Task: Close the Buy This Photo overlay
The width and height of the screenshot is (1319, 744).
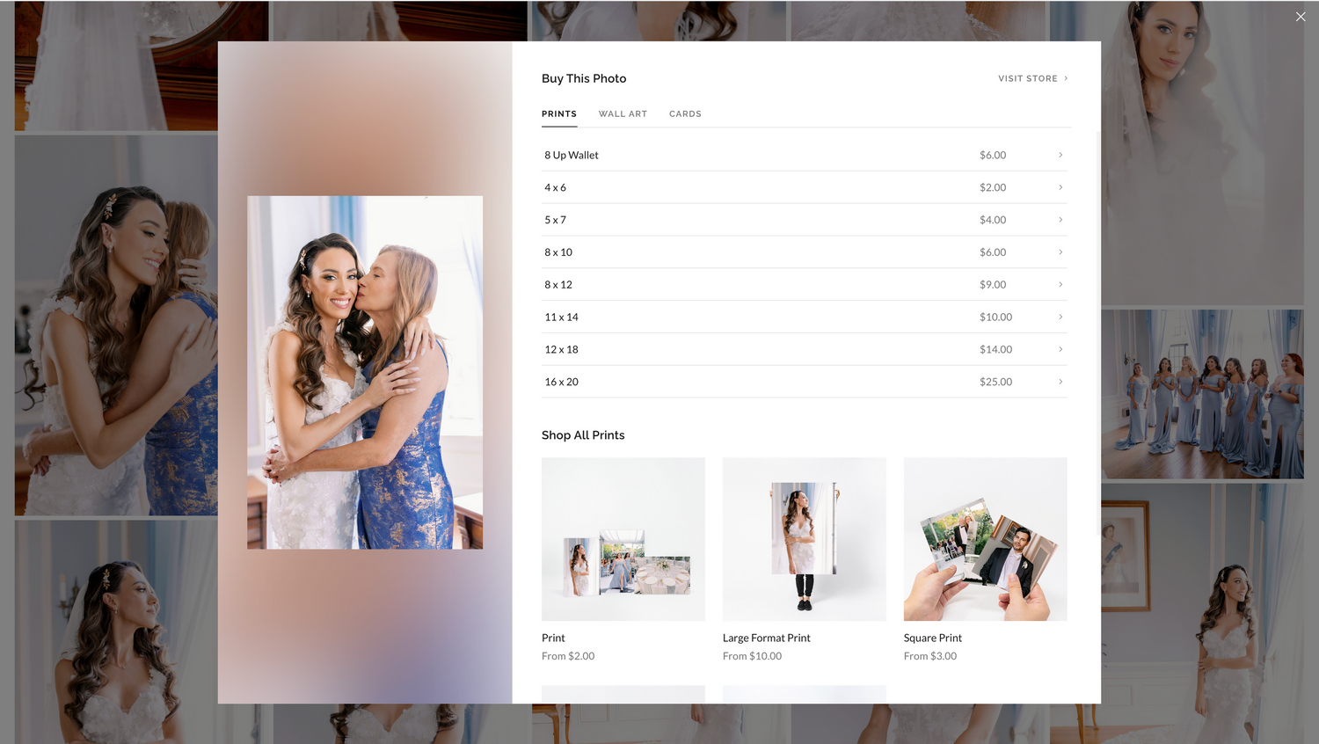Action: [1300, 17]
